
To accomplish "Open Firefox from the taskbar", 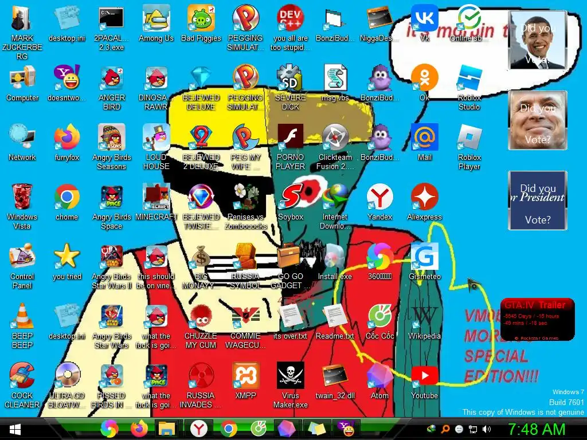I will coord(139,429).
